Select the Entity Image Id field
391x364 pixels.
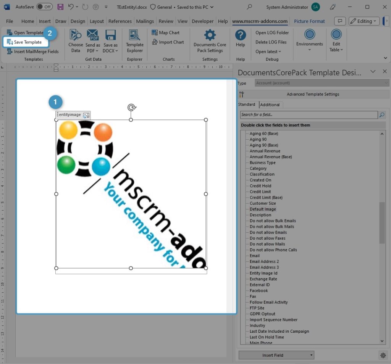point(263,273)
